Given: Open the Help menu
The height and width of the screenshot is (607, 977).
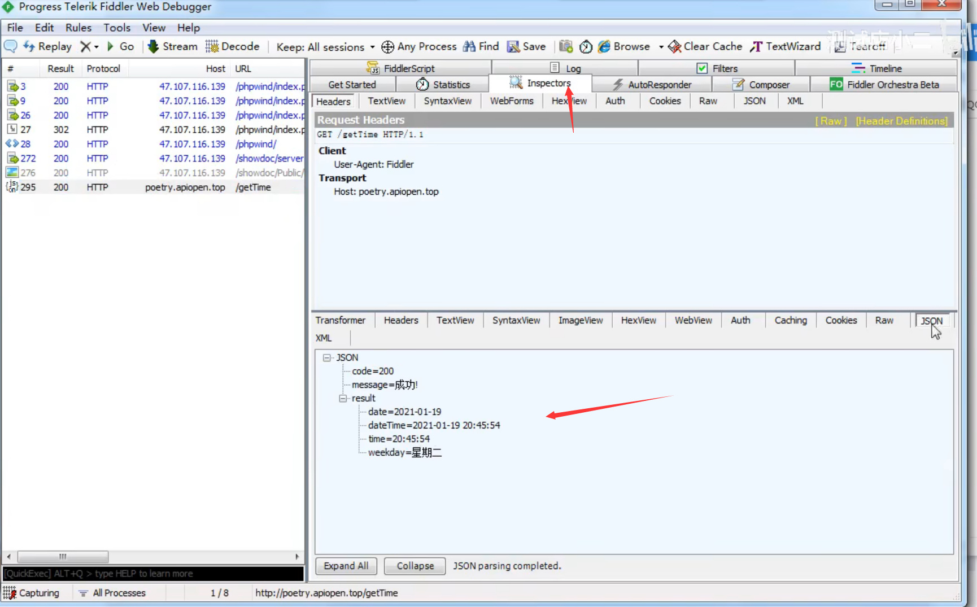Looking at the screenshot, I should point(188,28).
